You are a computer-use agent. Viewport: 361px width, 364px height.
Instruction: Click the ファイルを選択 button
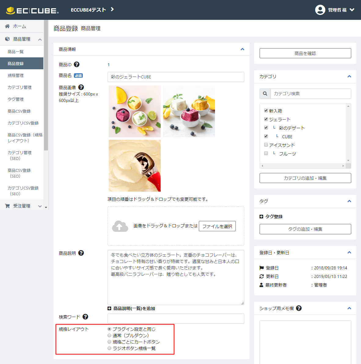tap(217, 226)
